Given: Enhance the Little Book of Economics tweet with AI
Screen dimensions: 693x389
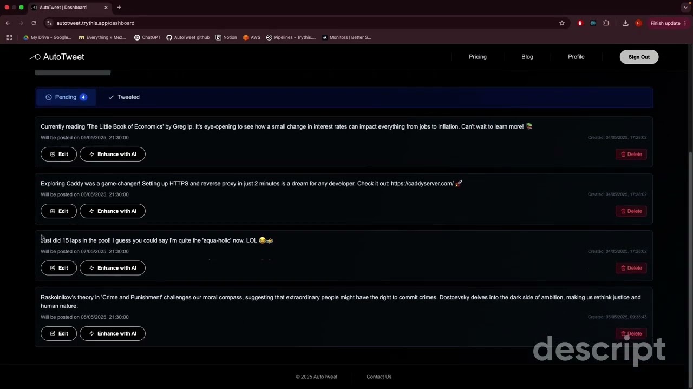Looking at the screenshot, I should click(113, 154).
